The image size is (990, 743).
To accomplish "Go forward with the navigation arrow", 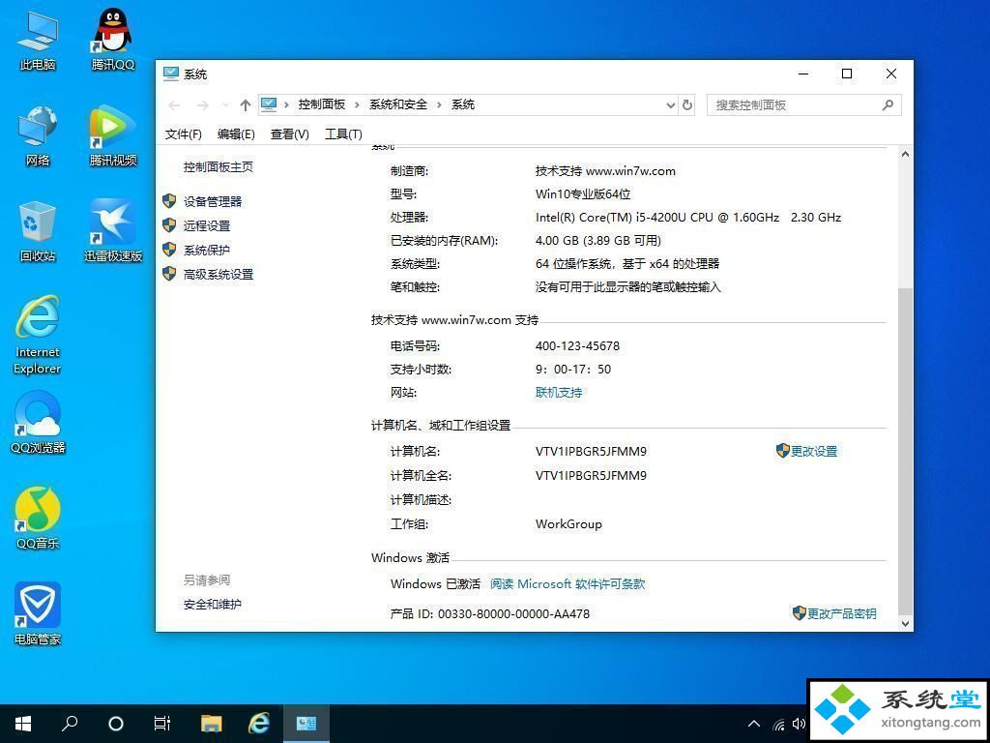I will (202, 104).
